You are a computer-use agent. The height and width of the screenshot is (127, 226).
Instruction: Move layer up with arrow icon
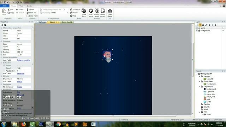point(213,25)
